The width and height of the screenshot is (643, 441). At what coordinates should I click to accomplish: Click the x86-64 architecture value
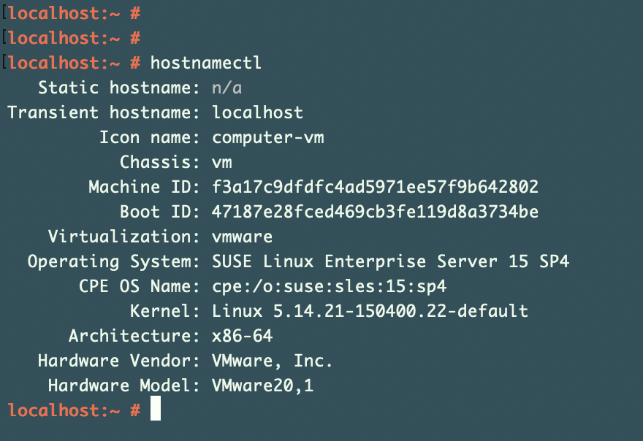click(242, 336)
